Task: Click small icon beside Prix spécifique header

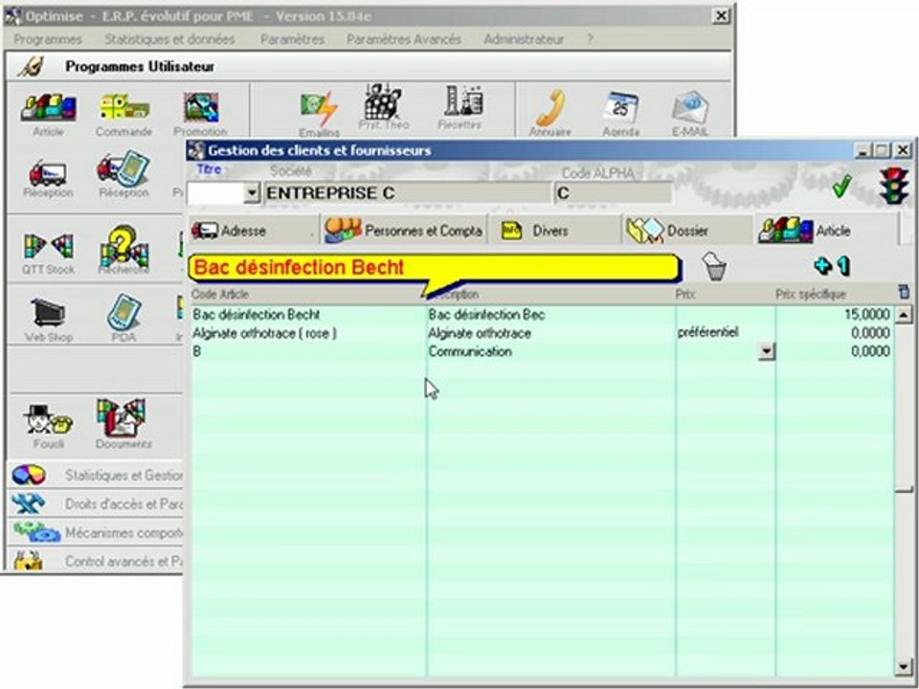Action: (903, 291)
